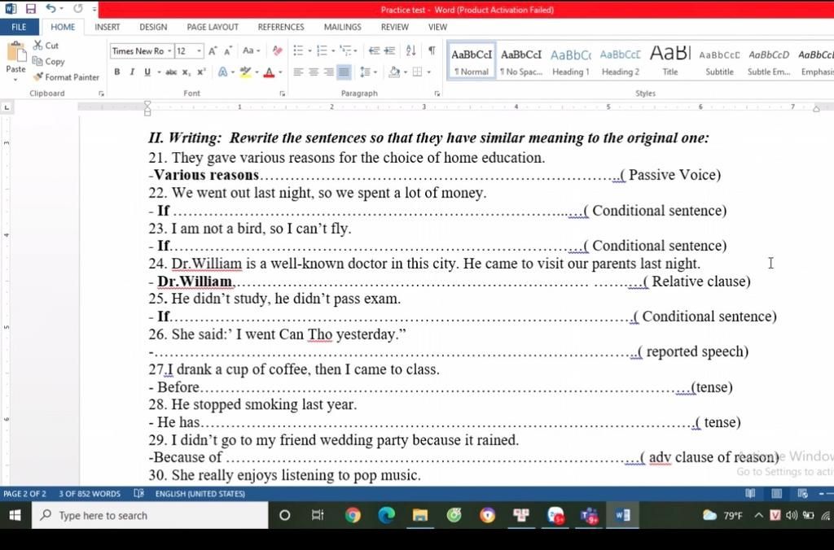834x550 pixels.
Task: Apply the No Spacing style
Action: click(520, 61)
